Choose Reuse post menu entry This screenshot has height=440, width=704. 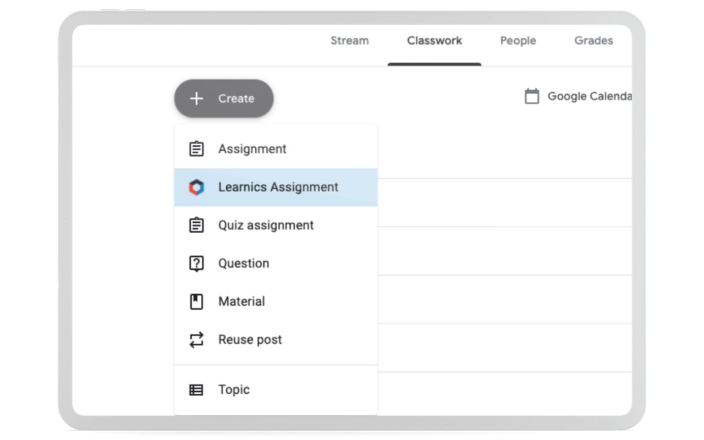click(x=276, y=339)
